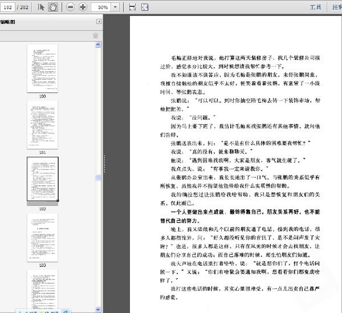
Task: Open page 101 thumbnail
Action: [43, 125]
